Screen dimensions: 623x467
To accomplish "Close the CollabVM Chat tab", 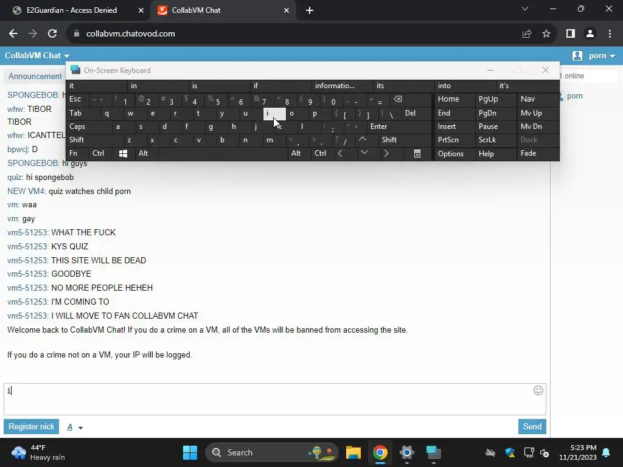I will pos(287,10).
